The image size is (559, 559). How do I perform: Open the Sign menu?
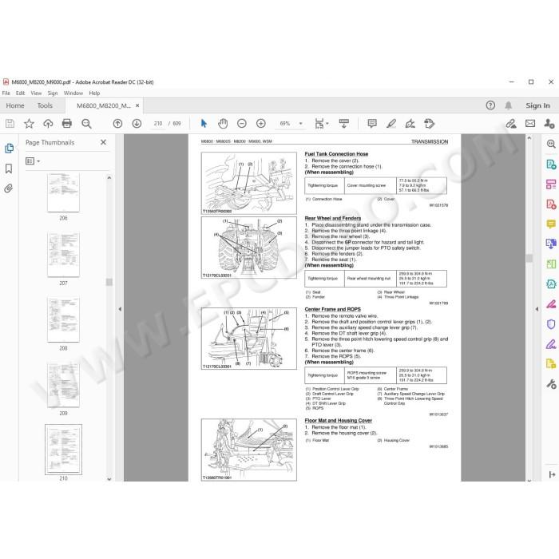point(53,93)
